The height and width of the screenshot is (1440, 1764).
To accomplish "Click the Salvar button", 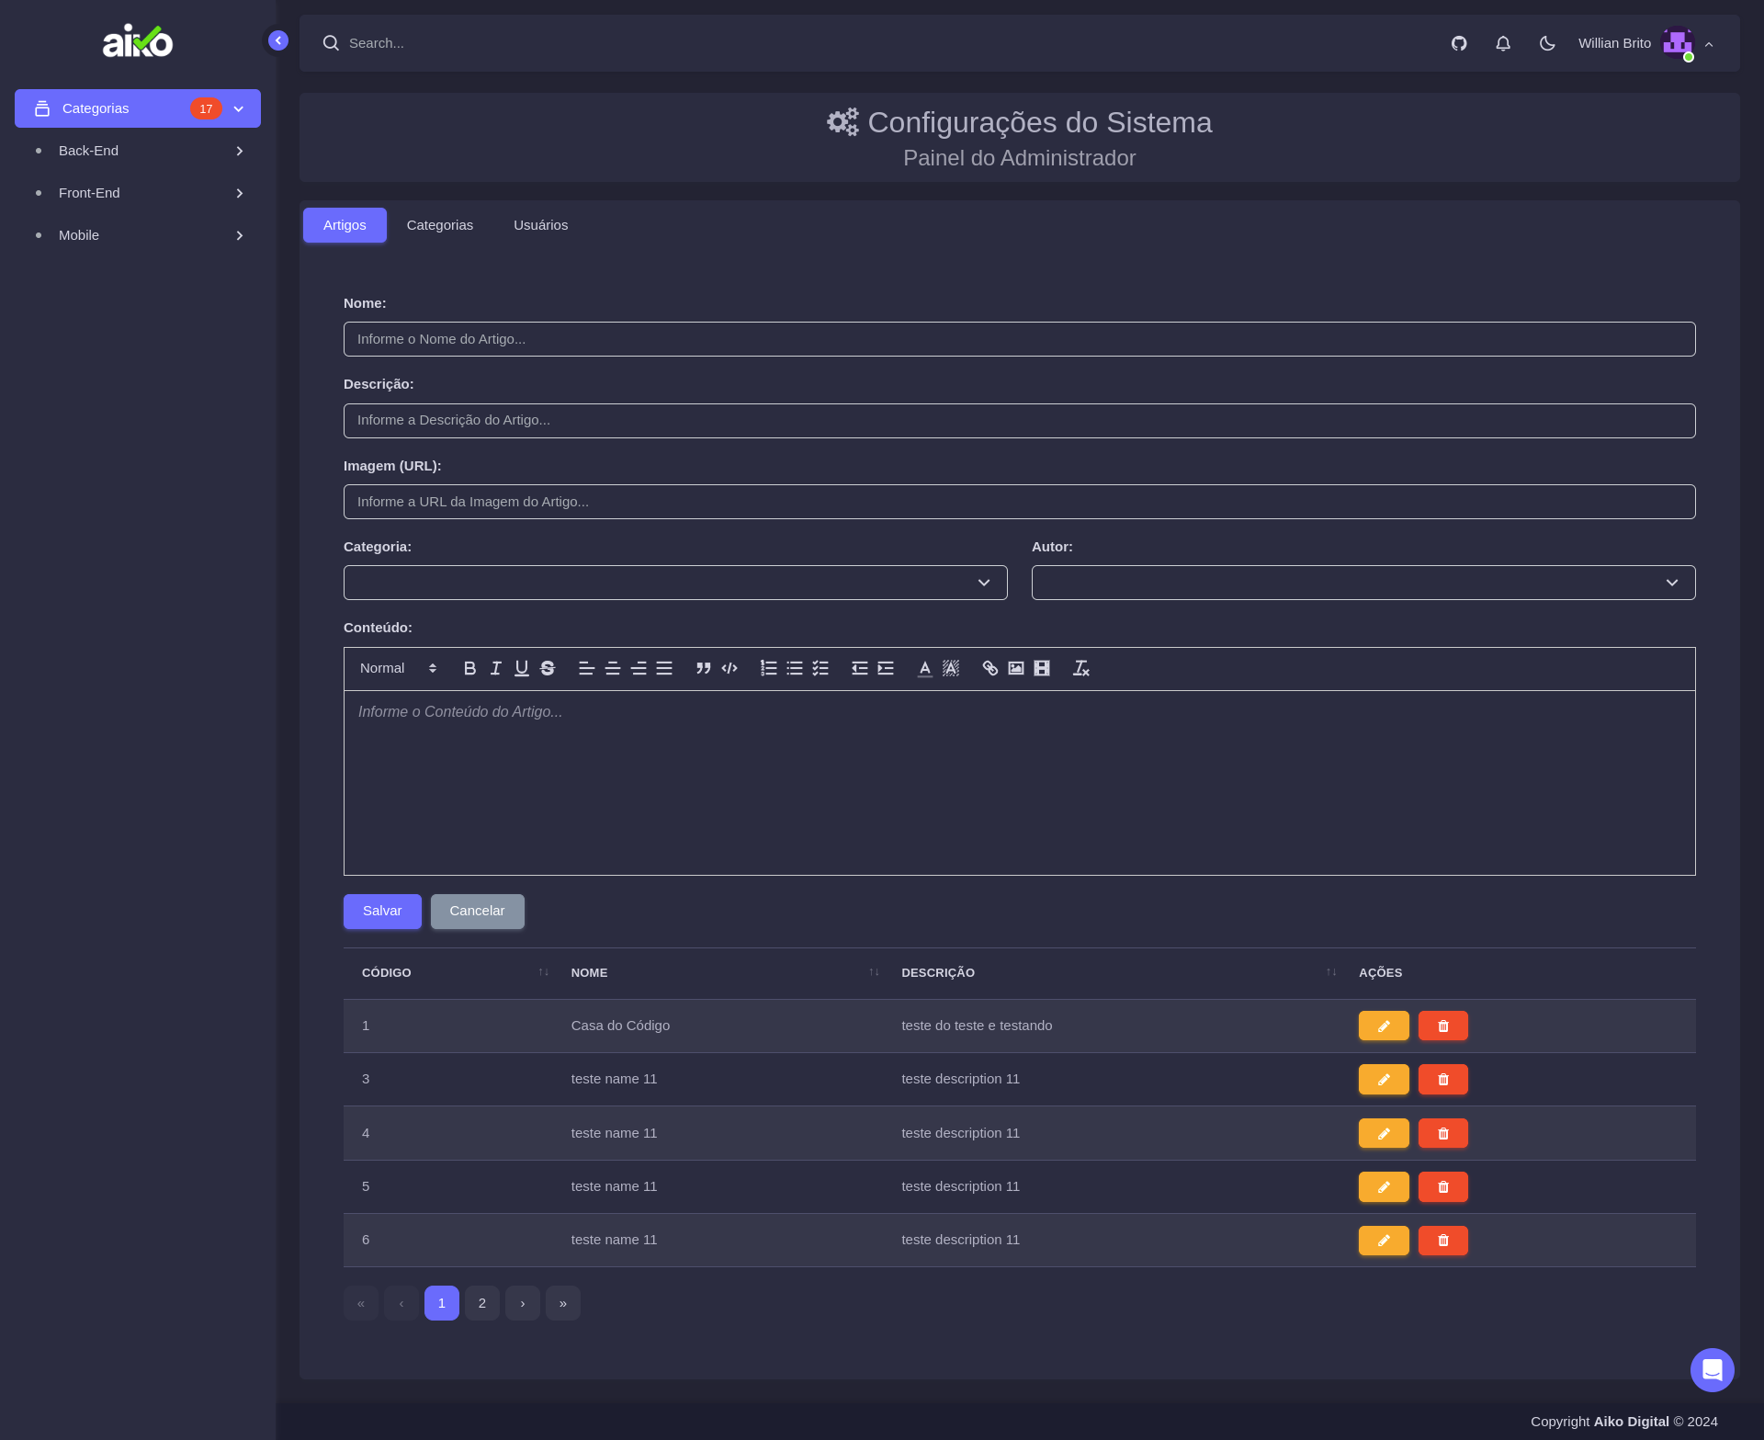I will [382, 911].
